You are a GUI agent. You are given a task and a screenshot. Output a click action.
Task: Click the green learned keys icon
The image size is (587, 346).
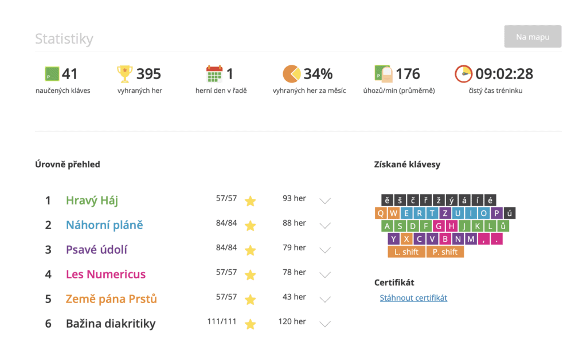52,74
